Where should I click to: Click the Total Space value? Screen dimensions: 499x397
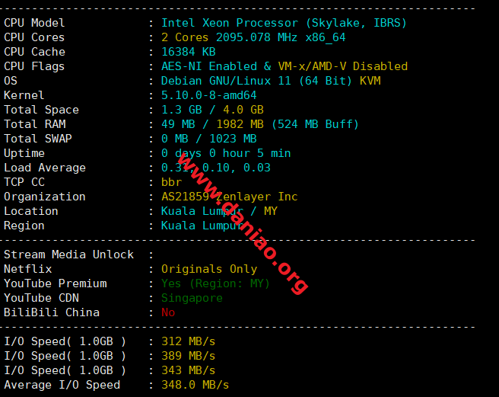pos(212,110)
